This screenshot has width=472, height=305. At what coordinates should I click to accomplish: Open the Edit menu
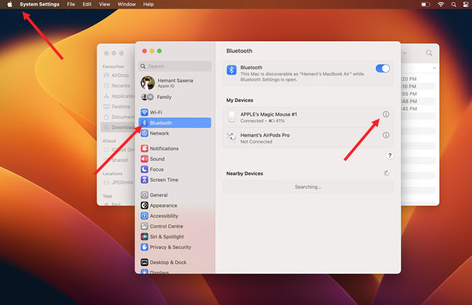coord(87,4)
